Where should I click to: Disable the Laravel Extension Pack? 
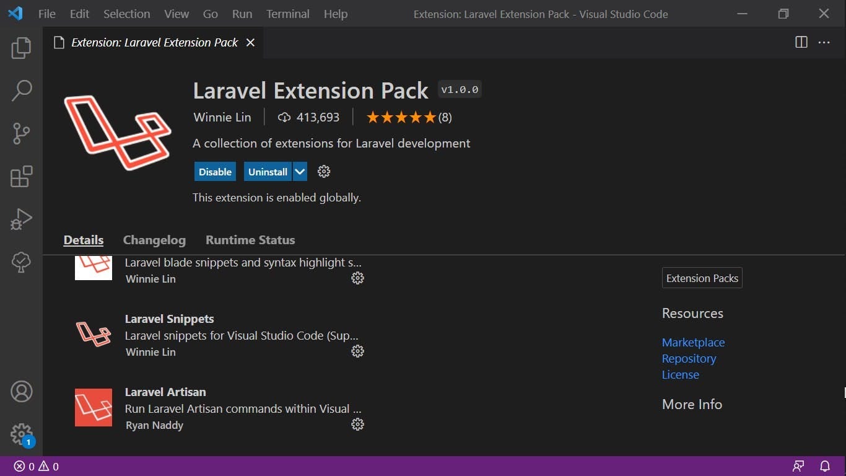(215, 172)
